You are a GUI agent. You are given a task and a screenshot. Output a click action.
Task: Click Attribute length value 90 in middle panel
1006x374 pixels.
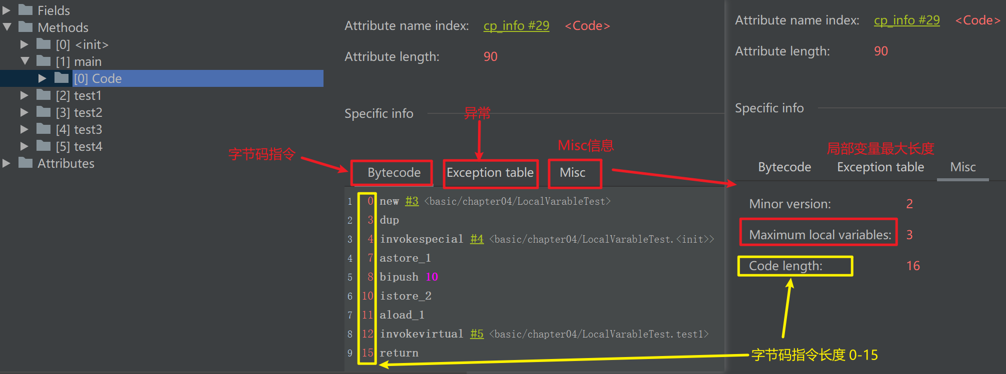coord(490,57)
